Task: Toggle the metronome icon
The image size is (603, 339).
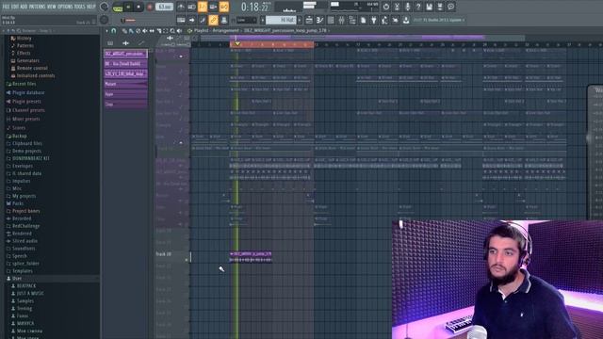Action: point(181,7)
